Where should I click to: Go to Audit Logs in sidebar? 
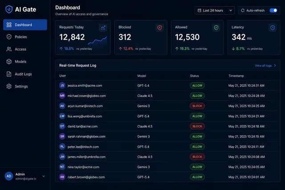click(x=25, y=74)
